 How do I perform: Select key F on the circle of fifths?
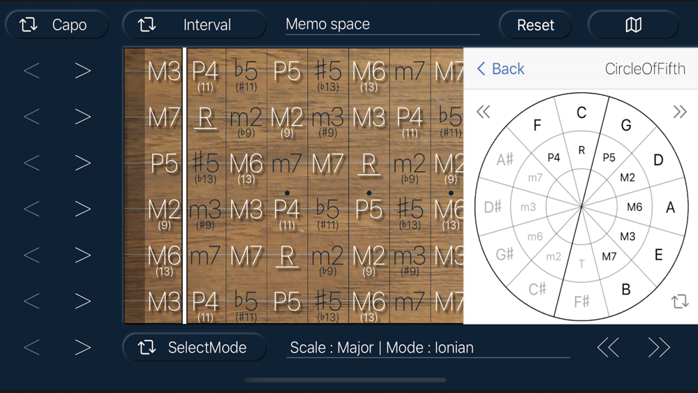[537, 125]
